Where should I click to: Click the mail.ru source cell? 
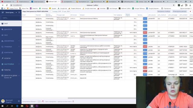click(74, 36)
